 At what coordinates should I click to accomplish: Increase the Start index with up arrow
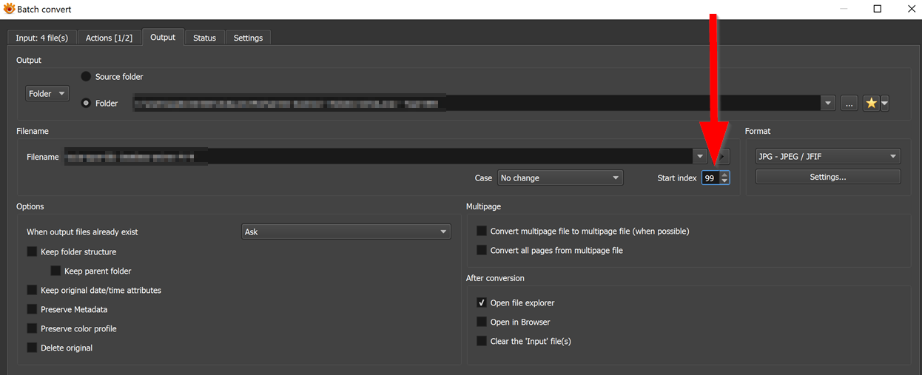click(x=724, y=175)
